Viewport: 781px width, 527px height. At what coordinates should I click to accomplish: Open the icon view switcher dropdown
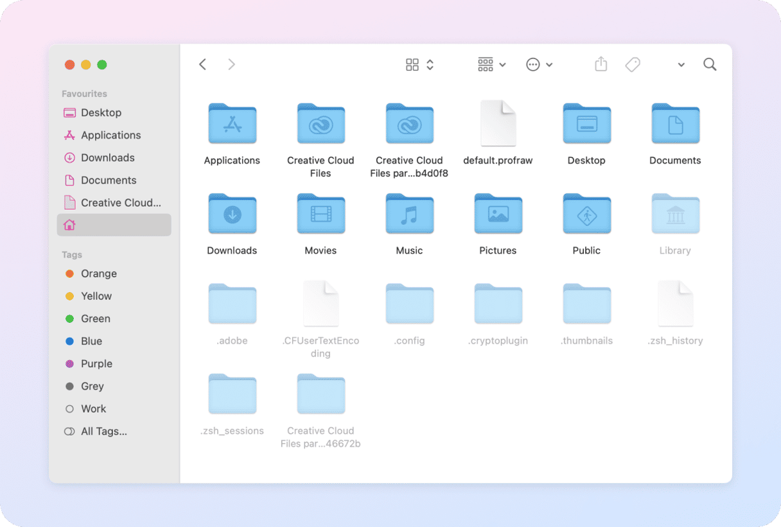click(420, 64)
